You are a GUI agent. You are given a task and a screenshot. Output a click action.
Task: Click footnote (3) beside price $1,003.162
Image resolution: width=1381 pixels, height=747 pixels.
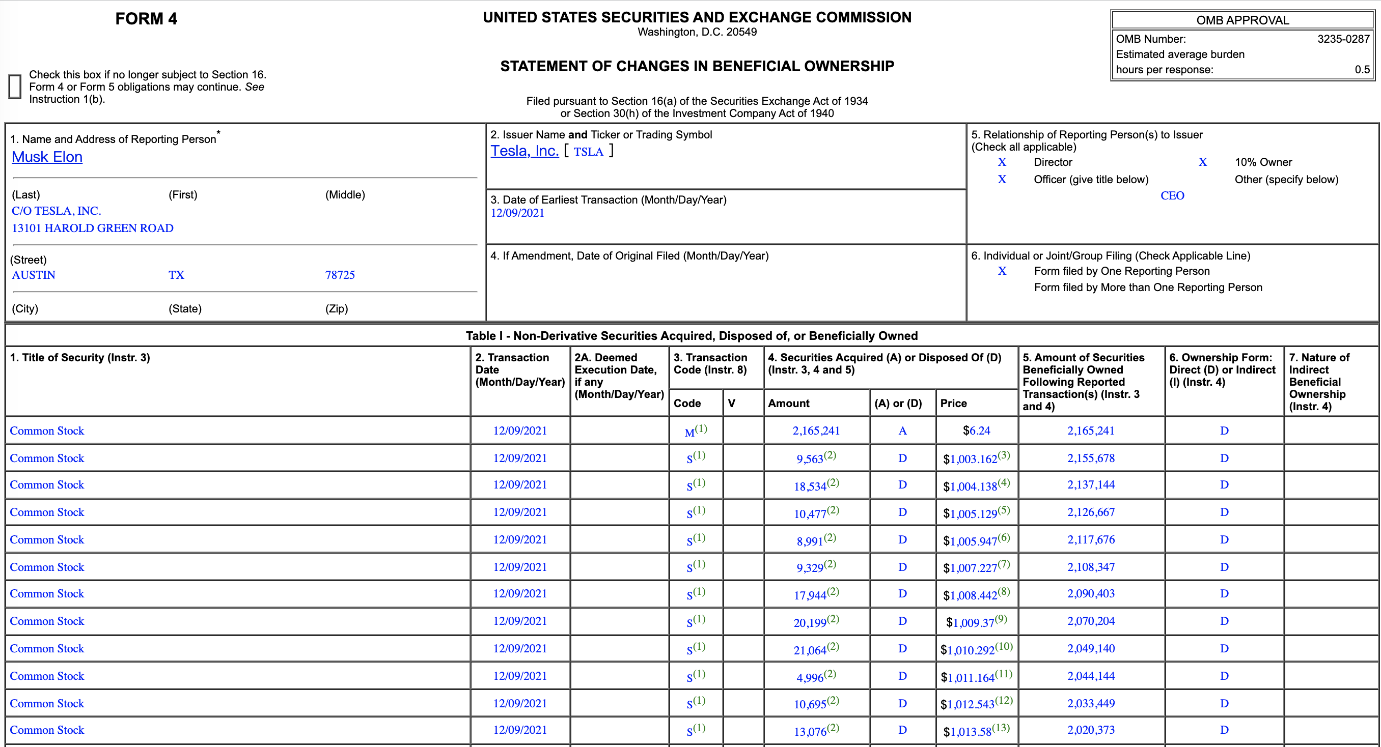[1004, 455]
